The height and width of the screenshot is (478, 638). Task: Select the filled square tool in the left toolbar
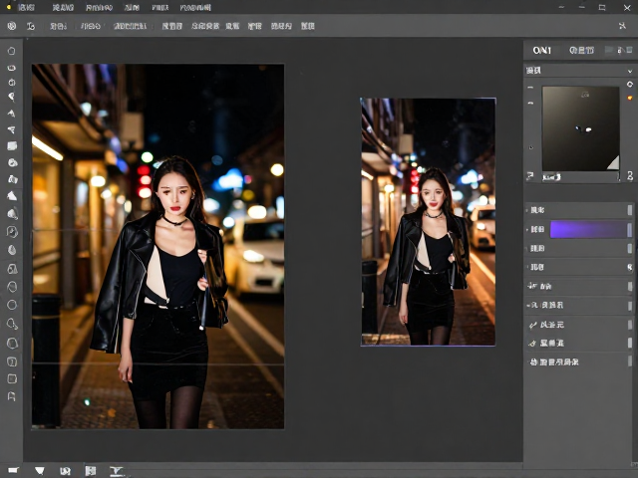pos(12,146)
